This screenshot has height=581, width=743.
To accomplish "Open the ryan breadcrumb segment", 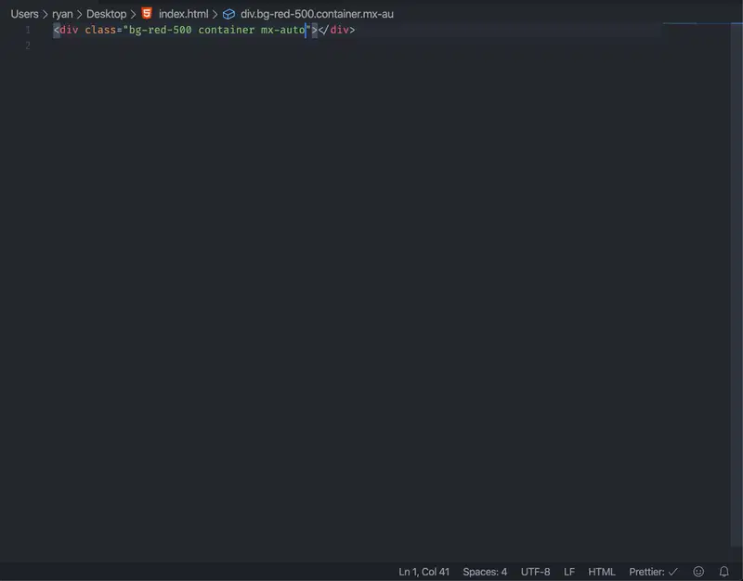I will pyautogui.click(x=62, y=14).
